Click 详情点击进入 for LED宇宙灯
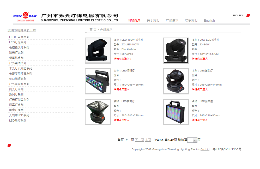 point(122,120)
